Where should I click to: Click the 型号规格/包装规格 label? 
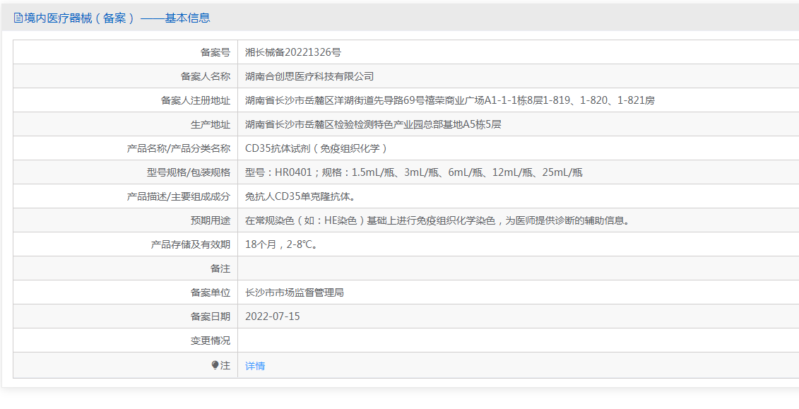(189, 172)
